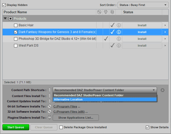Click disc icon beside 64-bit Software Installs To

[x=50, y=106]
